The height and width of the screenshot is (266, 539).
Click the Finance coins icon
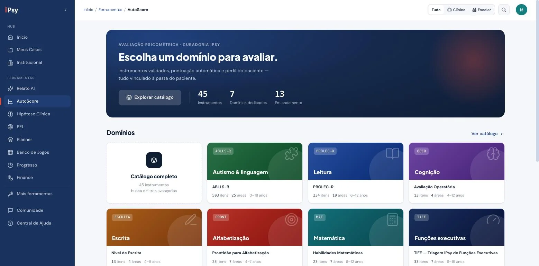point(10,178)
